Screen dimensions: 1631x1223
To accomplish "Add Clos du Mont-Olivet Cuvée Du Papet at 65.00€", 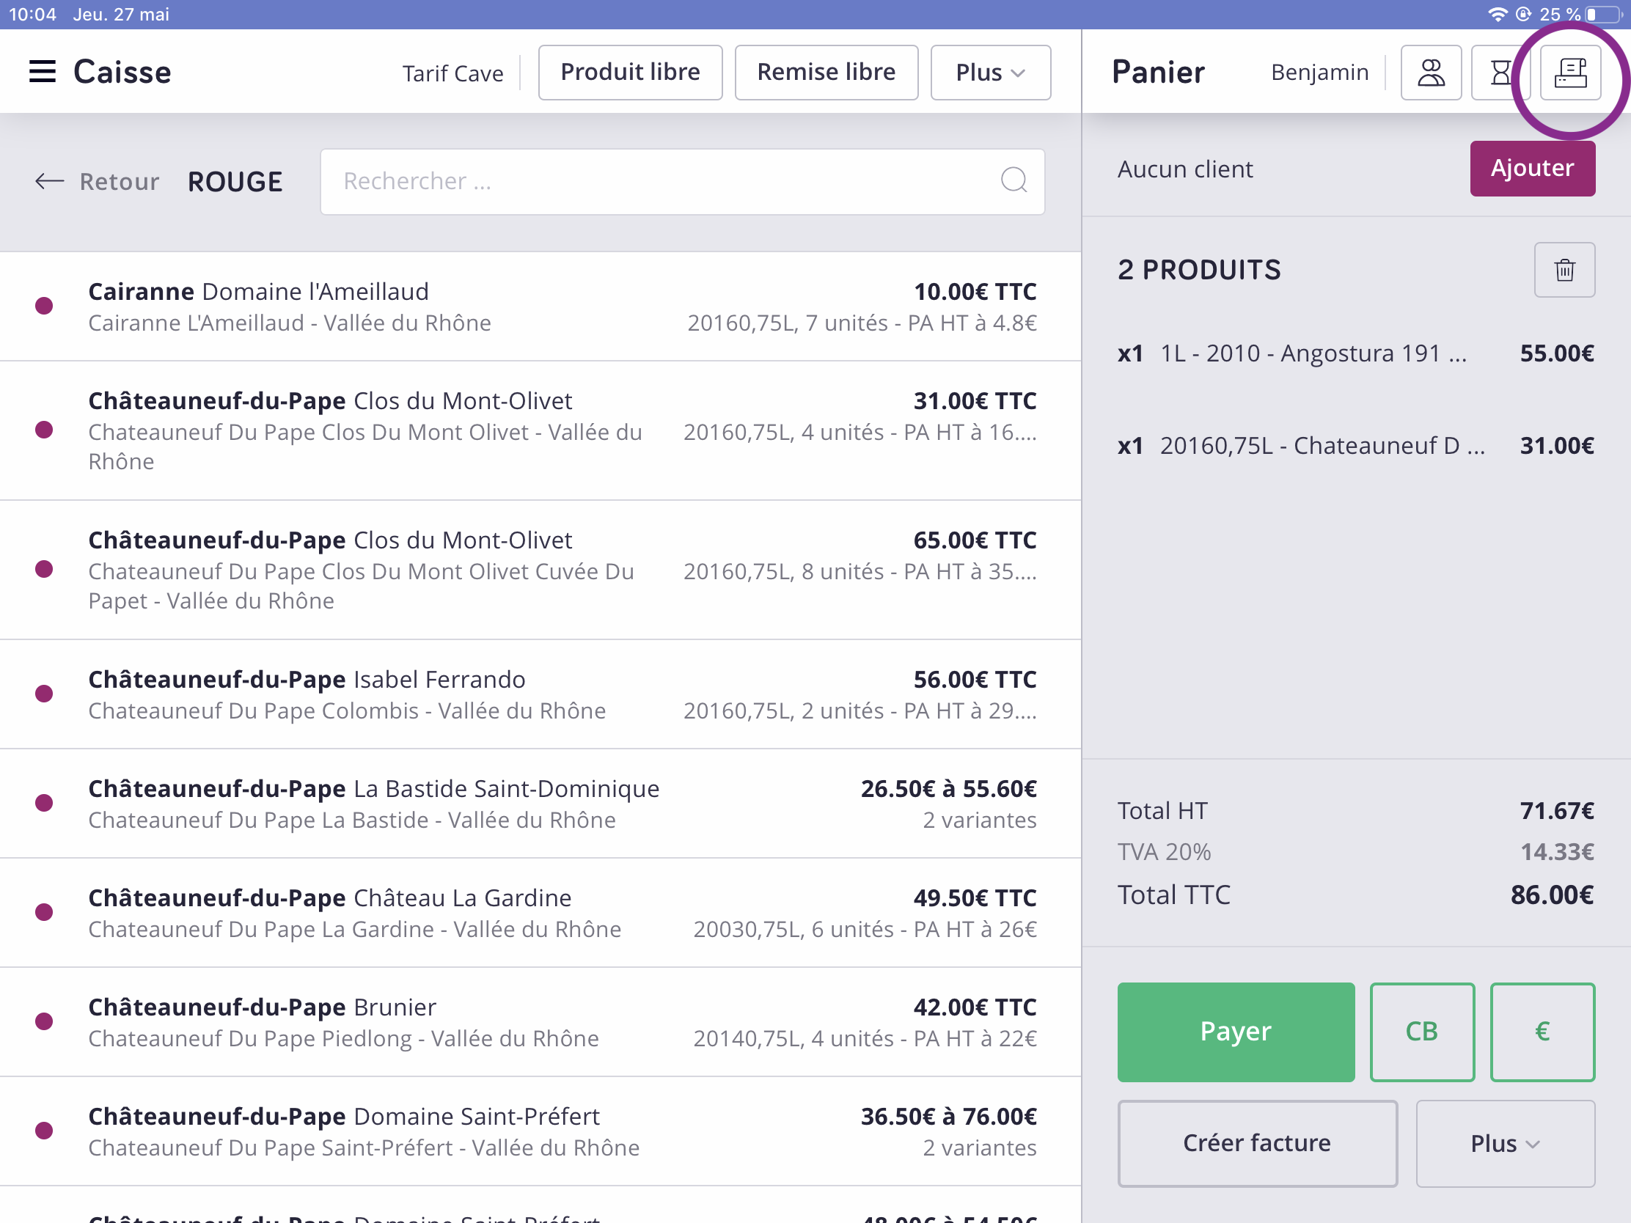I will pyautogui.click(x=540, y=570).
